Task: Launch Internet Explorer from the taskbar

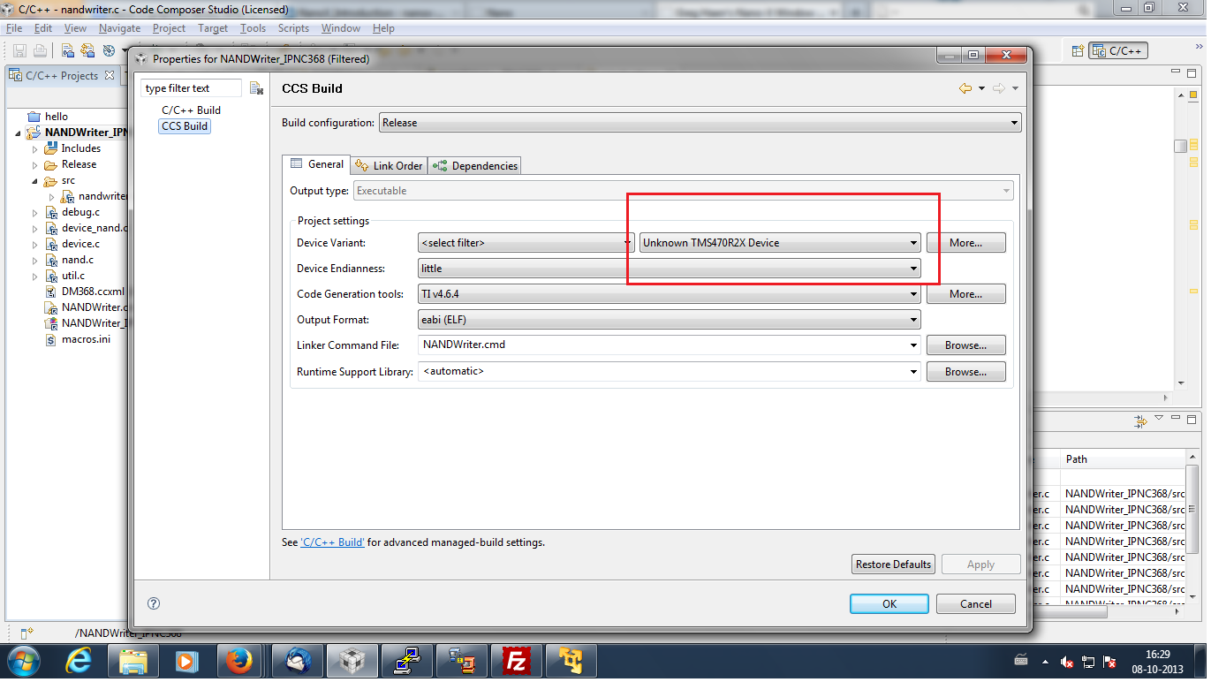Action: click(79, 661)
